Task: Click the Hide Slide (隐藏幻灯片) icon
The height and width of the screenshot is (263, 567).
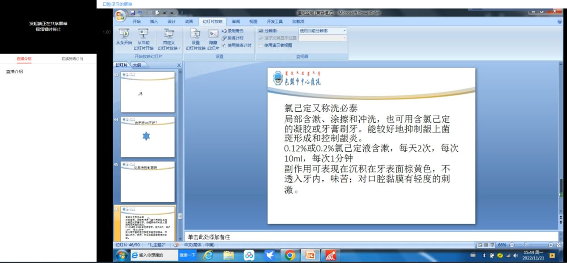Action: pyautogui.click(x=213, y=37)
